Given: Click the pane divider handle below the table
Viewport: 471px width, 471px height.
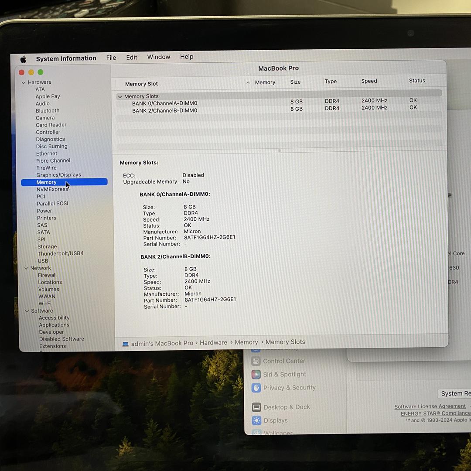Looking at the screenshot, I should click(x=279, y=150).
